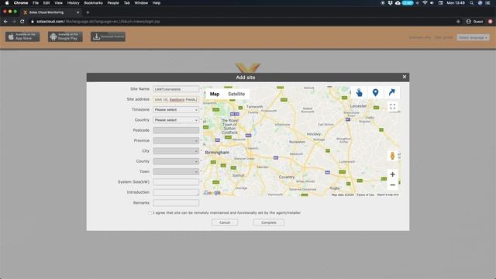Open the People menu
Viewport: 496px width, 279px height.
[x=113, y=3]
